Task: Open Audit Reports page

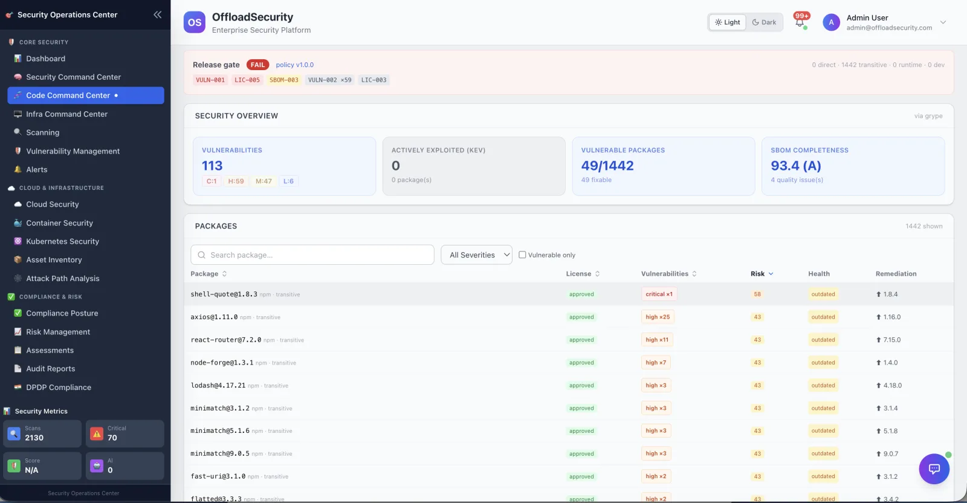Action: pyautogui.click(x=51, y=369)
